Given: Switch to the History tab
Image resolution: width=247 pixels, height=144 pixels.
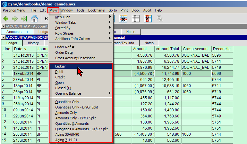Looking at the screenshot, I should pyautogui.click(x=33, y=43).
